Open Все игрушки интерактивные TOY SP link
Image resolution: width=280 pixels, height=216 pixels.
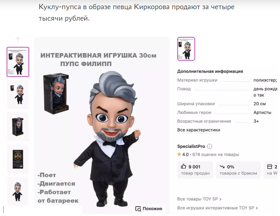(x=218, y=208)
